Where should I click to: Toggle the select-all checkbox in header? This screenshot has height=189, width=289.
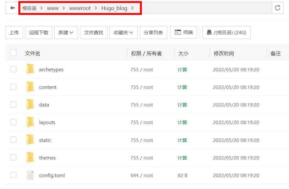click(13, 53)
